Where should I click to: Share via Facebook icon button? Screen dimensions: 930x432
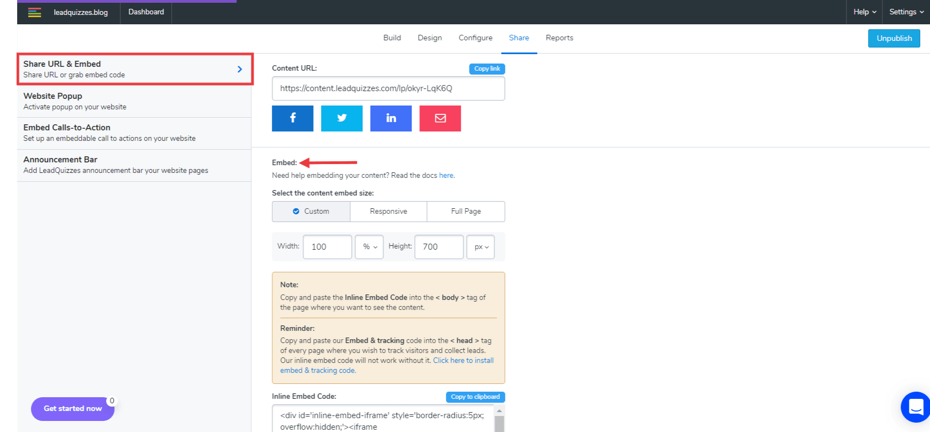click(293, 118)
